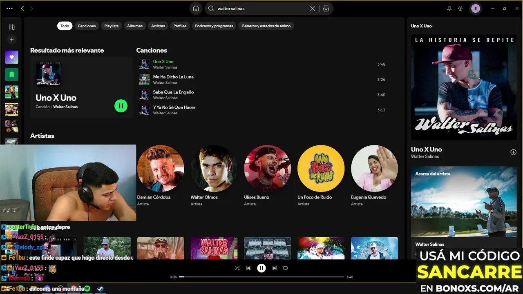The image size is (523, 294).
Task: Click the search field with walter salinas
Action: [x=261, y=8]
